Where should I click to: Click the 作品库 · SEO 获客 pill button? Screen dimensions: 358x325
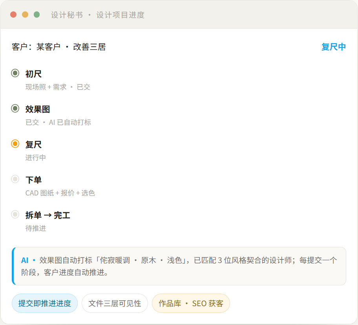(x=191, y=303)
